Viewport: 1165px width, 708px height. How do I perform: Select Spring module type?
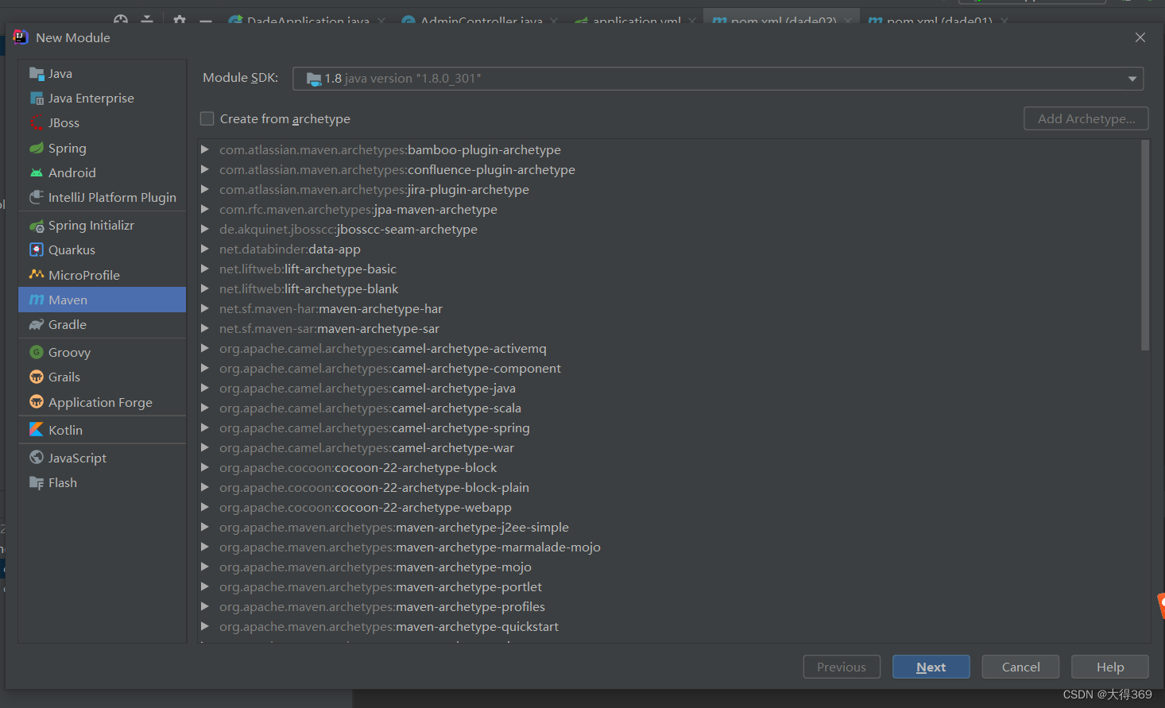[103, 149]
